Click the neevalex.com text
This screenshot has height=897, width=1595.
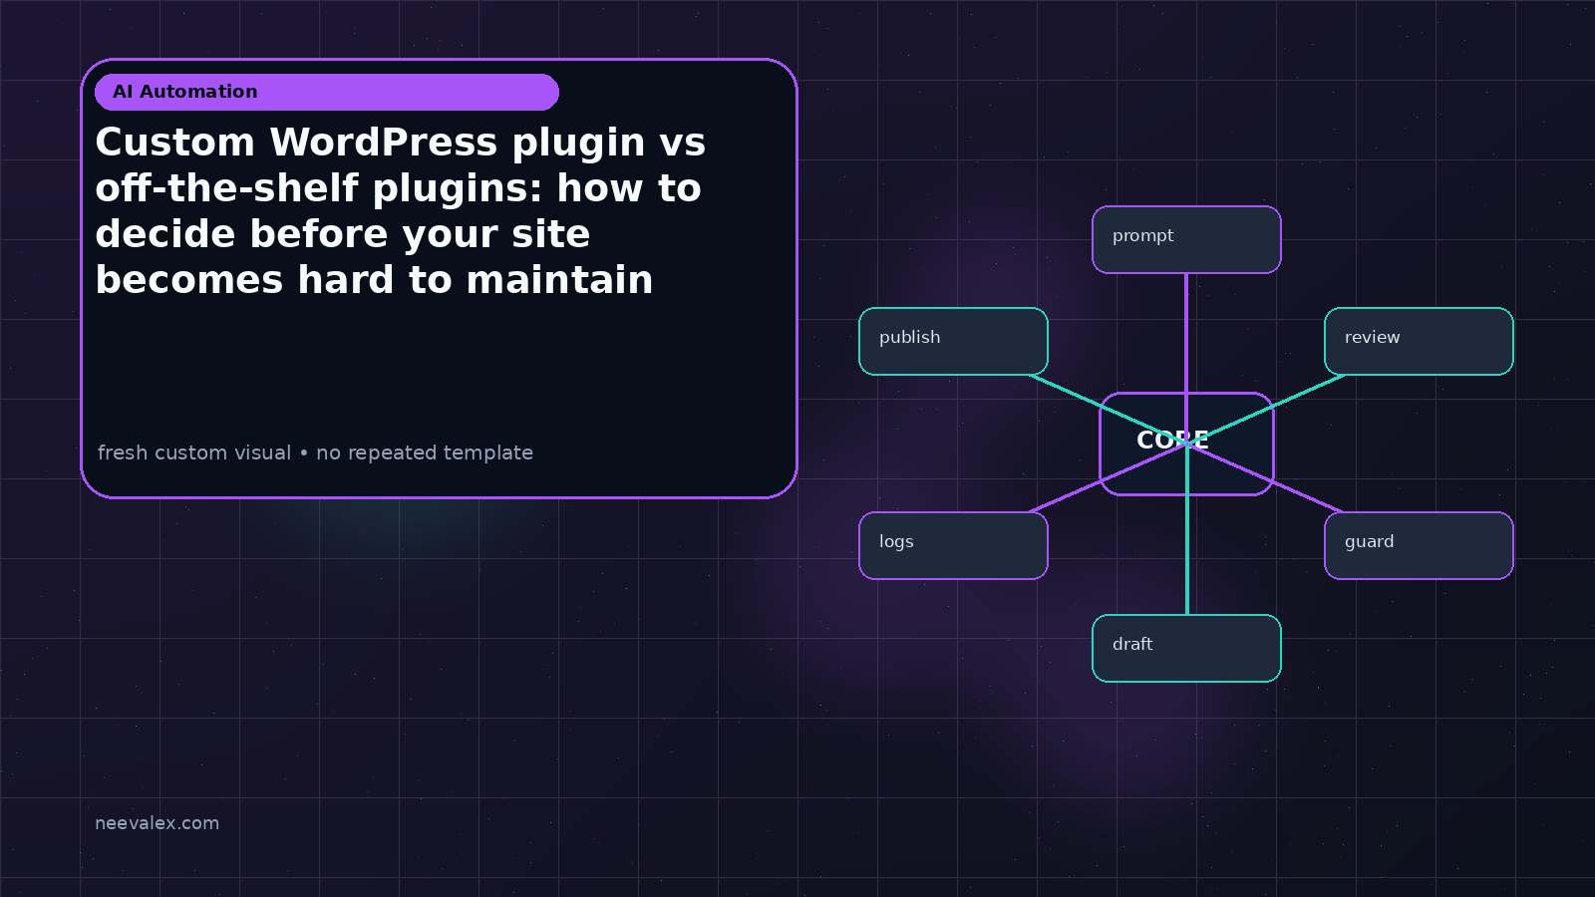pyautogui.click(x=157, y=823)
